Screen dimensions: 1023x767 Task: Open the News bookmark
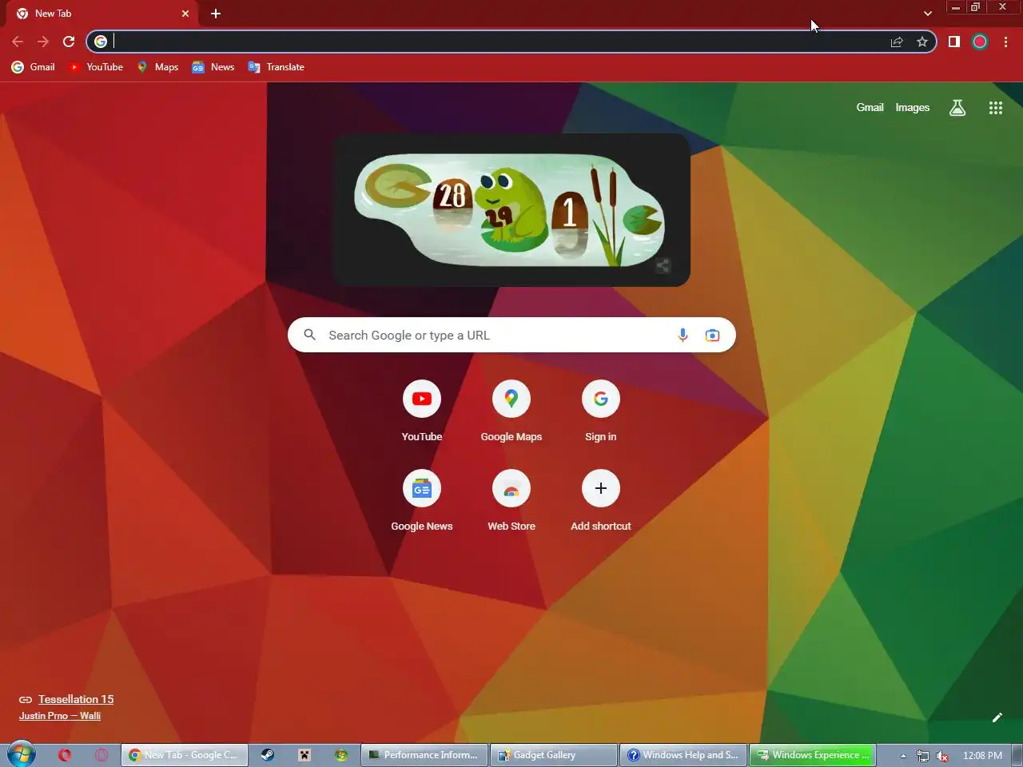213,67
